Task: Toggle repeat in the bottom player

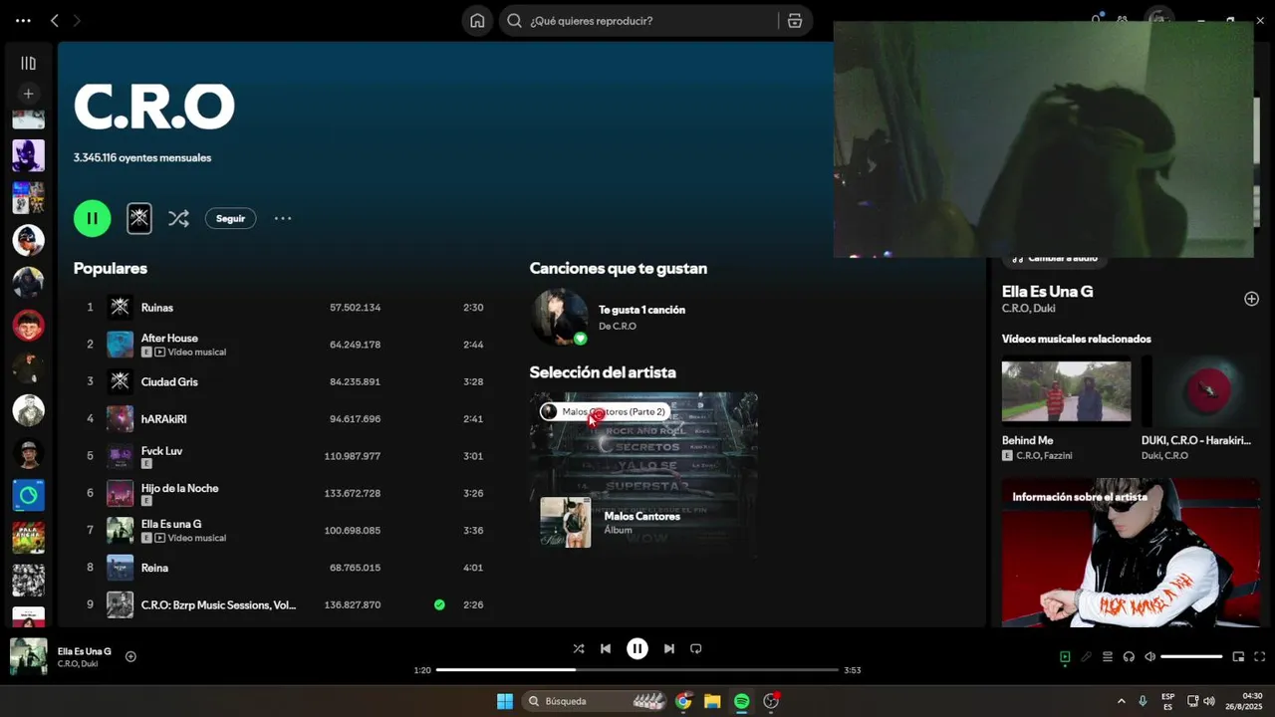Action: tap(696, 648)
